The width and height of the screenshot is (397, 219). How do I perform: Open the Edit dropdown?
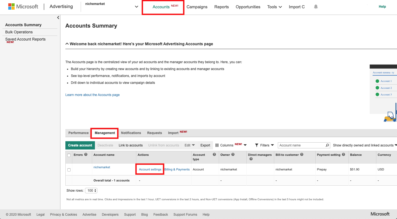190,145
